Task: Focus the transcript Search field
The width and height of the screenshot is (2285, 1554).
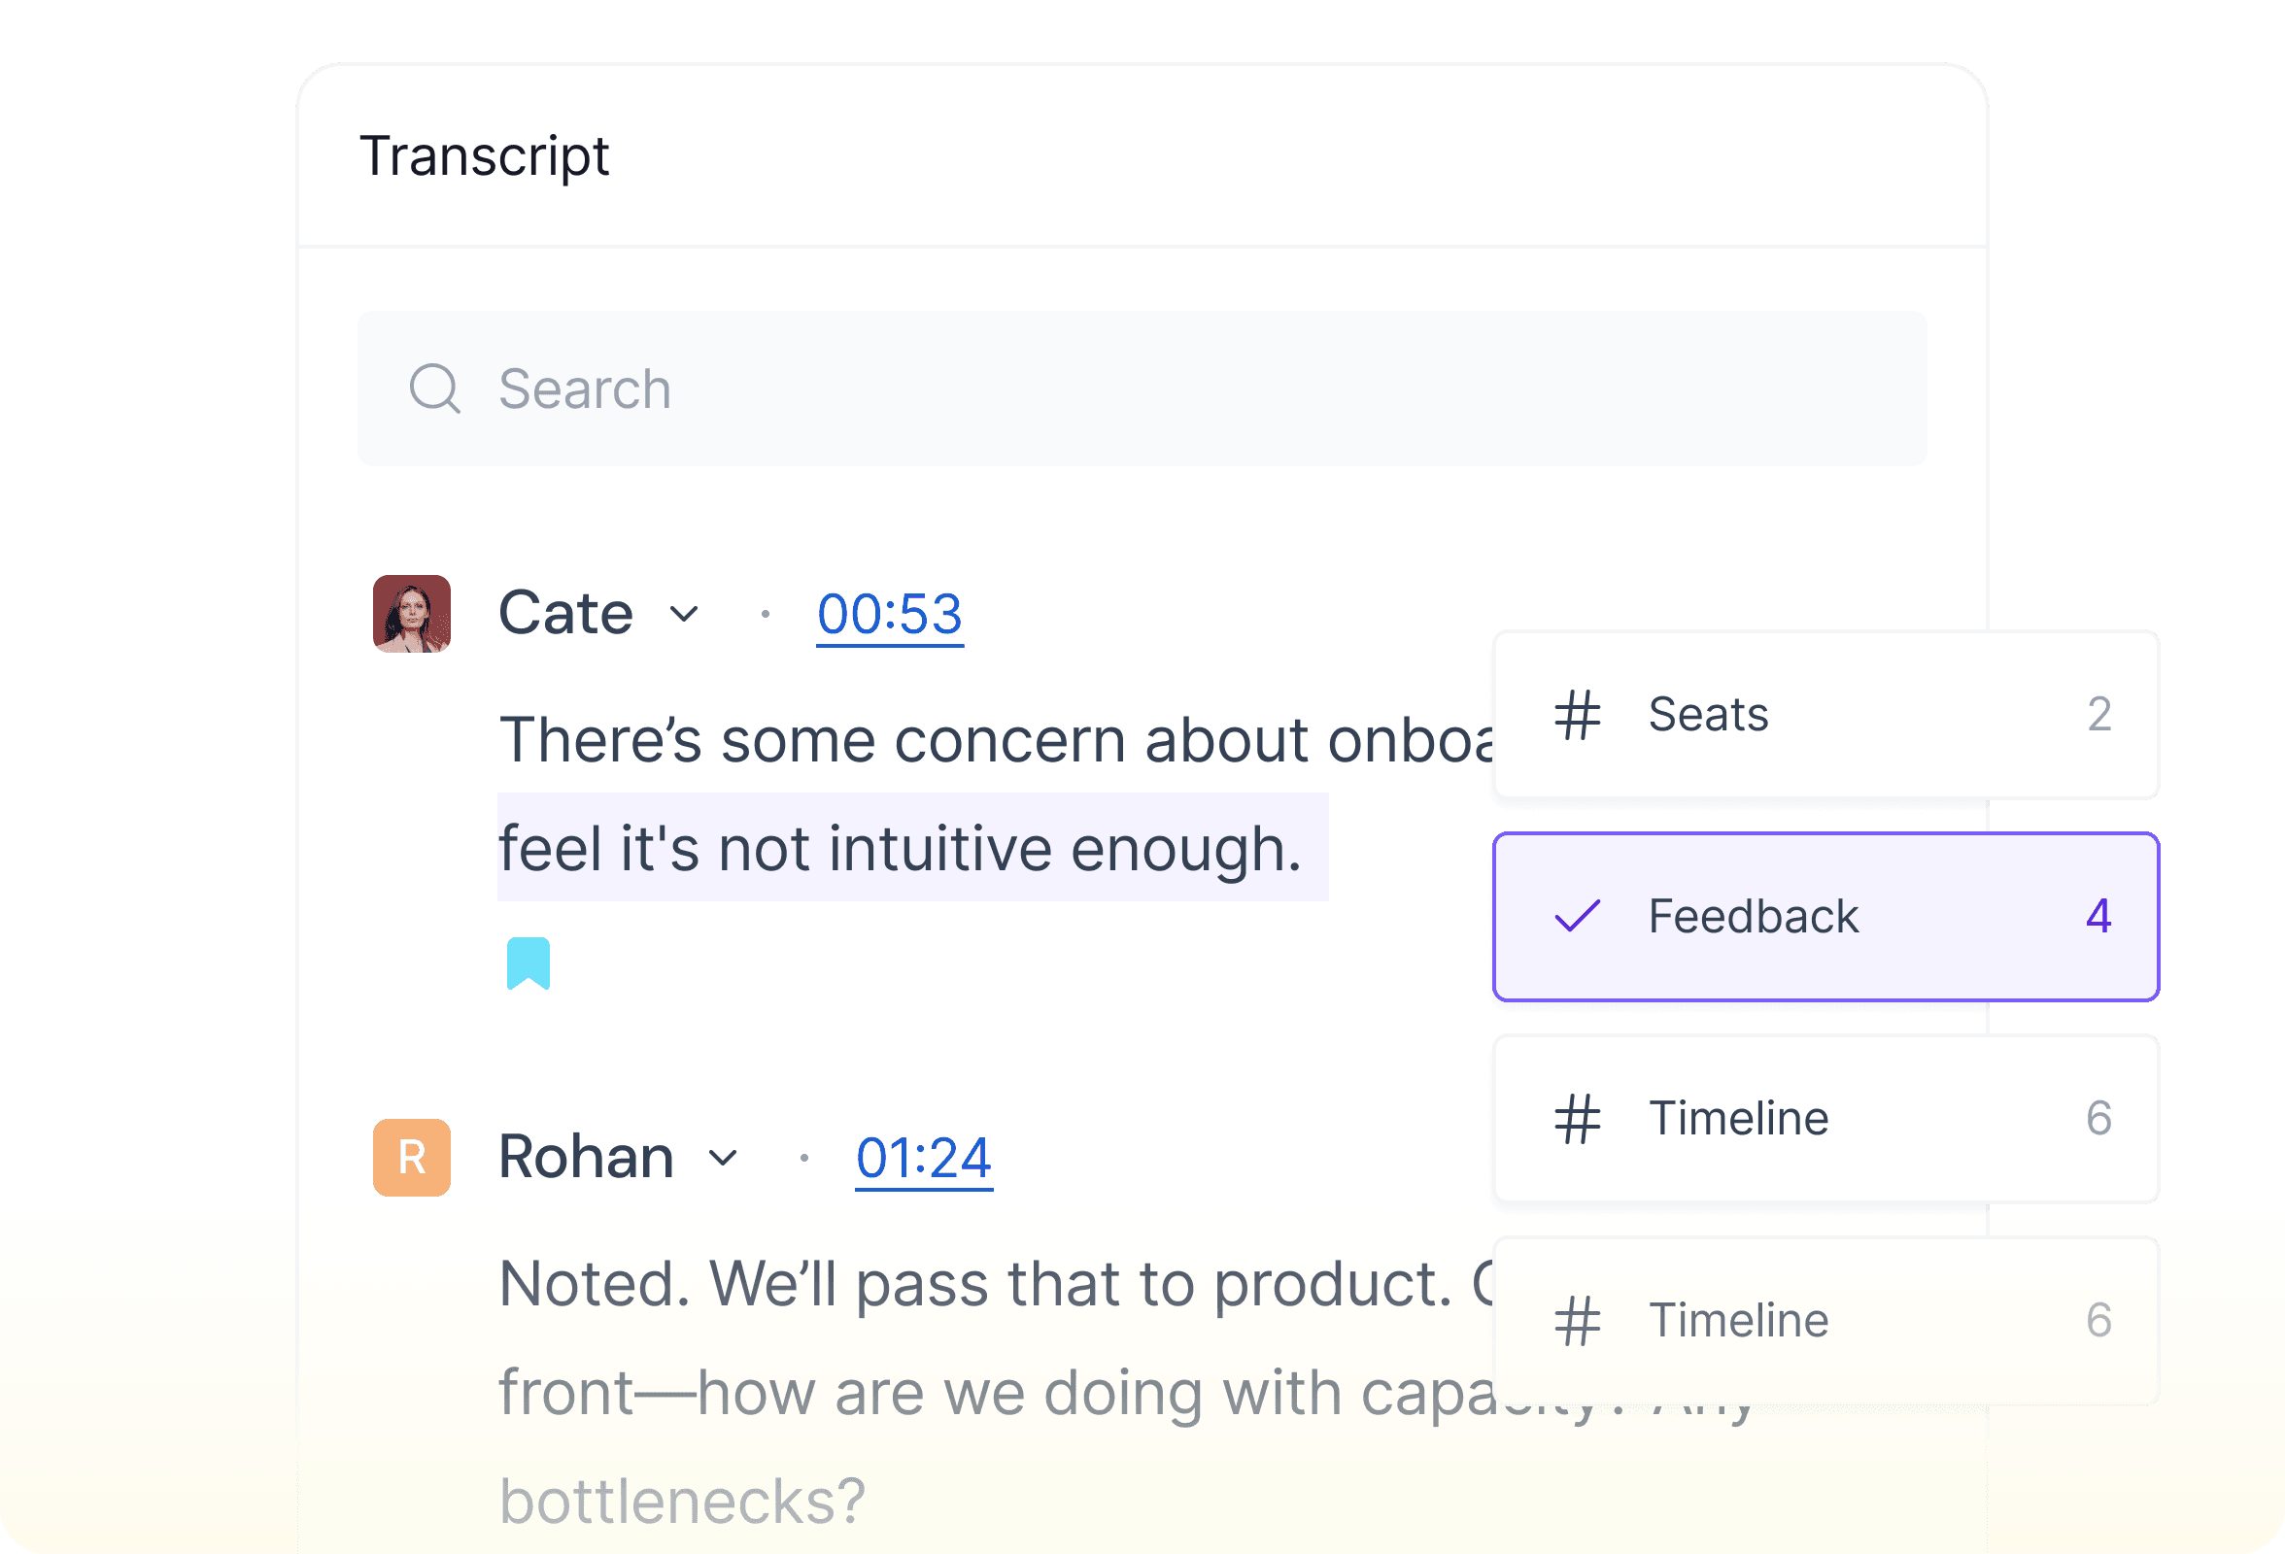Action: [1141, 388]
